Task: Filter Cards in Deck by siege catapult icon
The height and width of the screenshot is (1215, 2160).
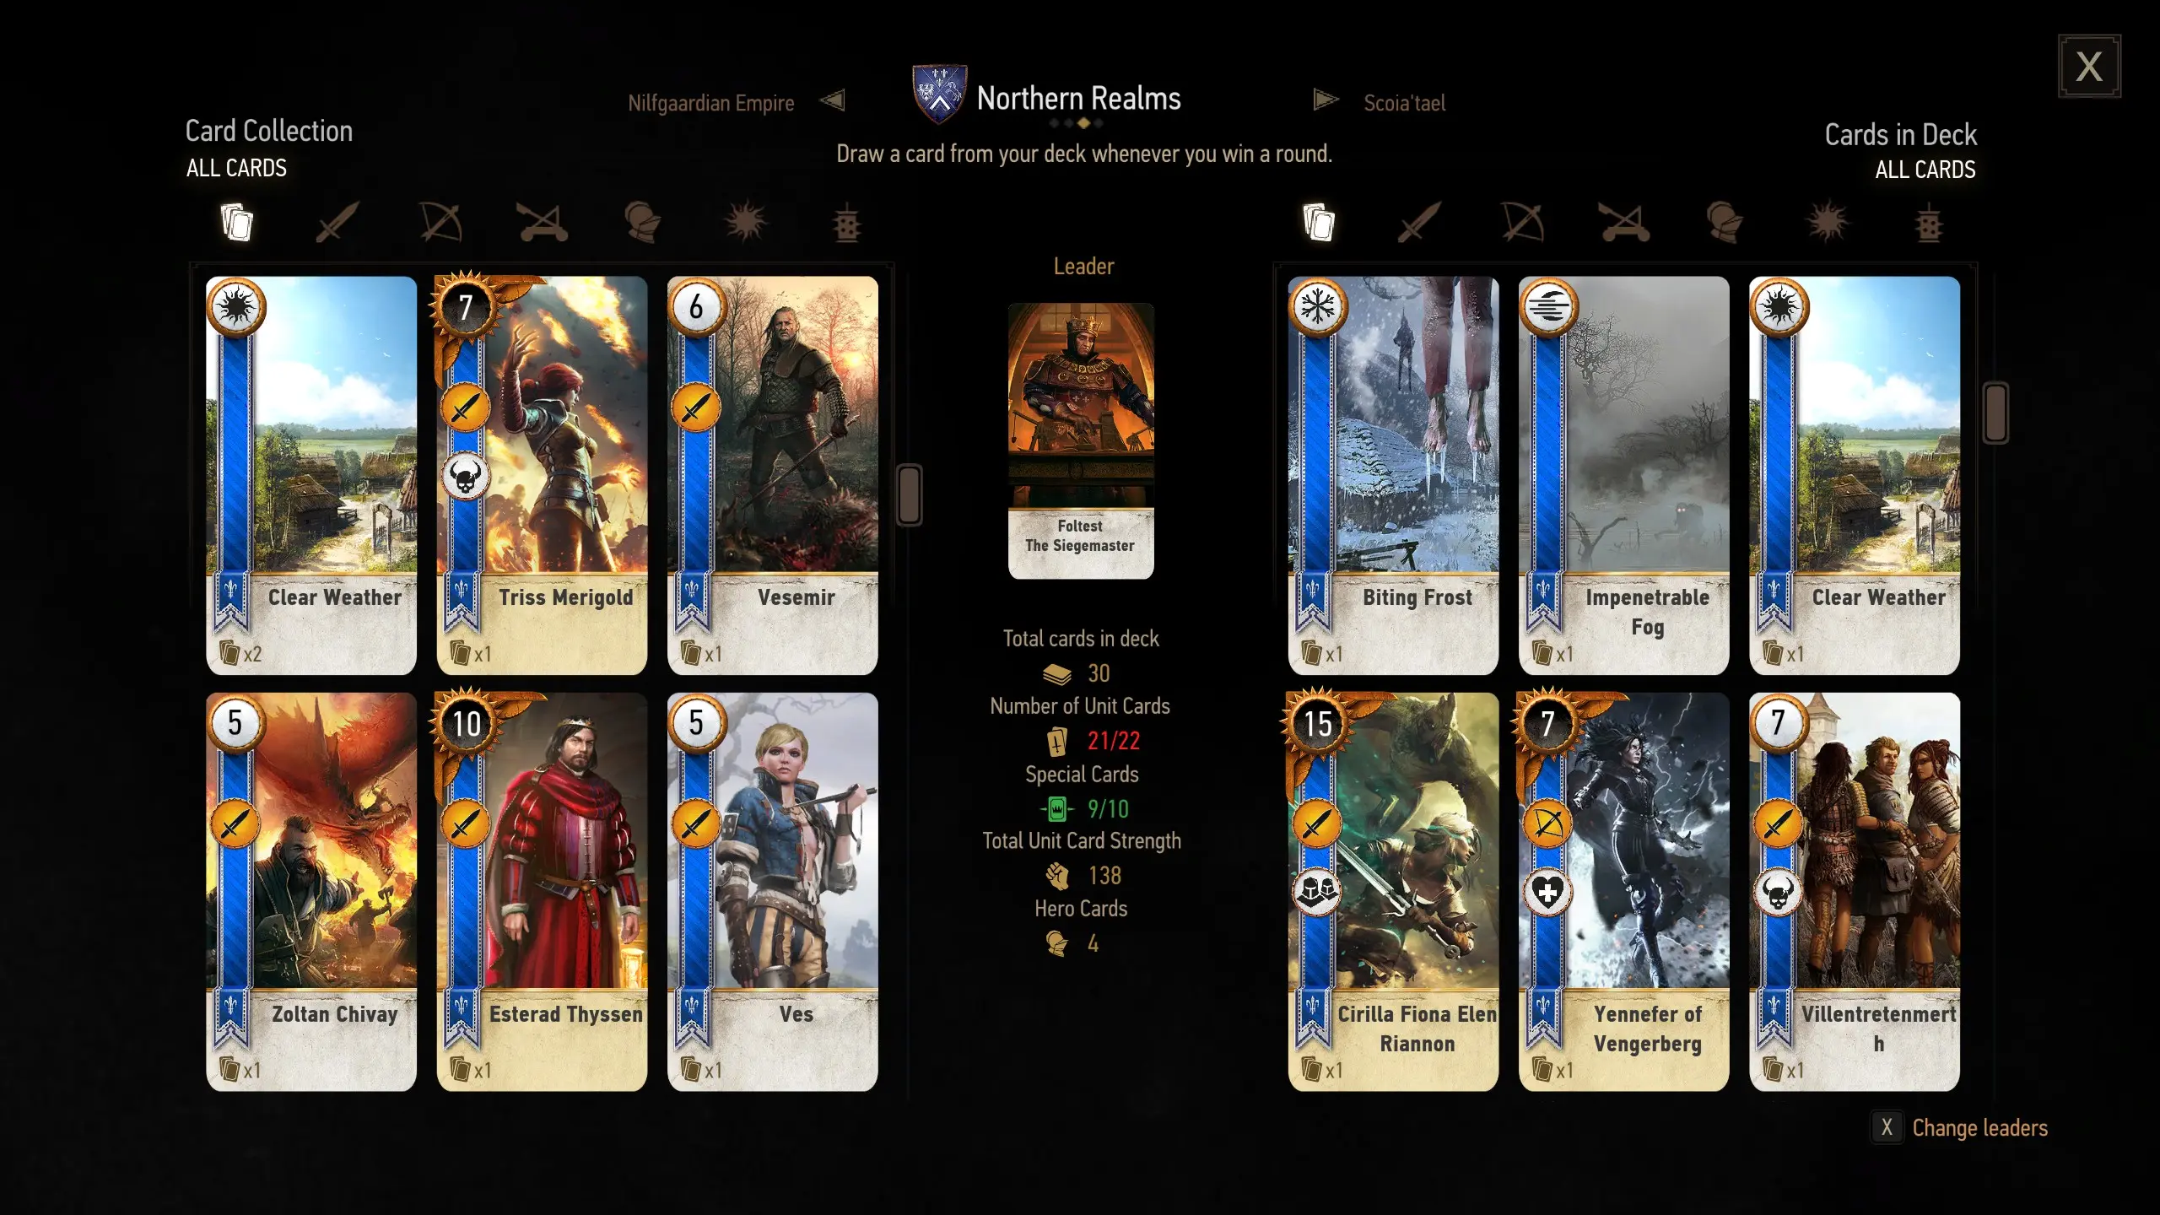Action: 1624,223
